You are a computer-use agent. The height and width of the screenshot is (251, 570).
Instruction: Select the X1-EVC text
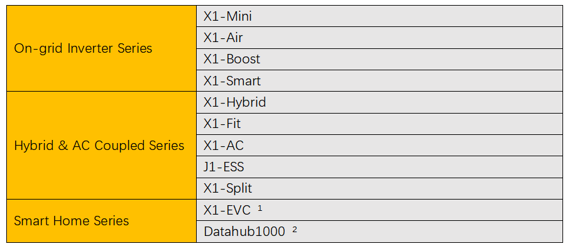(x=227, y=210)
